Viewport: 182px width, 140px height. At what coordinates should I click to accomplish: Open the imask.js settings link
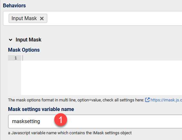click(166, 100)
